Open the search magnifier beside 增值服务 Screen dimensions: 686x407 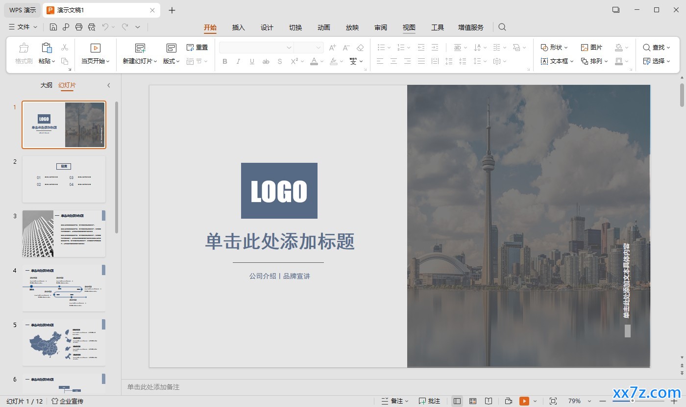click(x=502, y=27)
